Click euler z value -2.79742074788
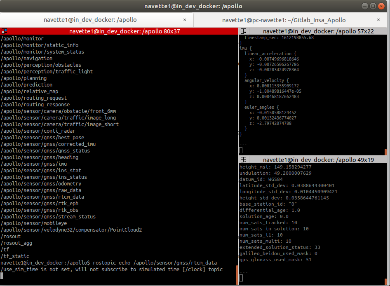 click(274, 123)
